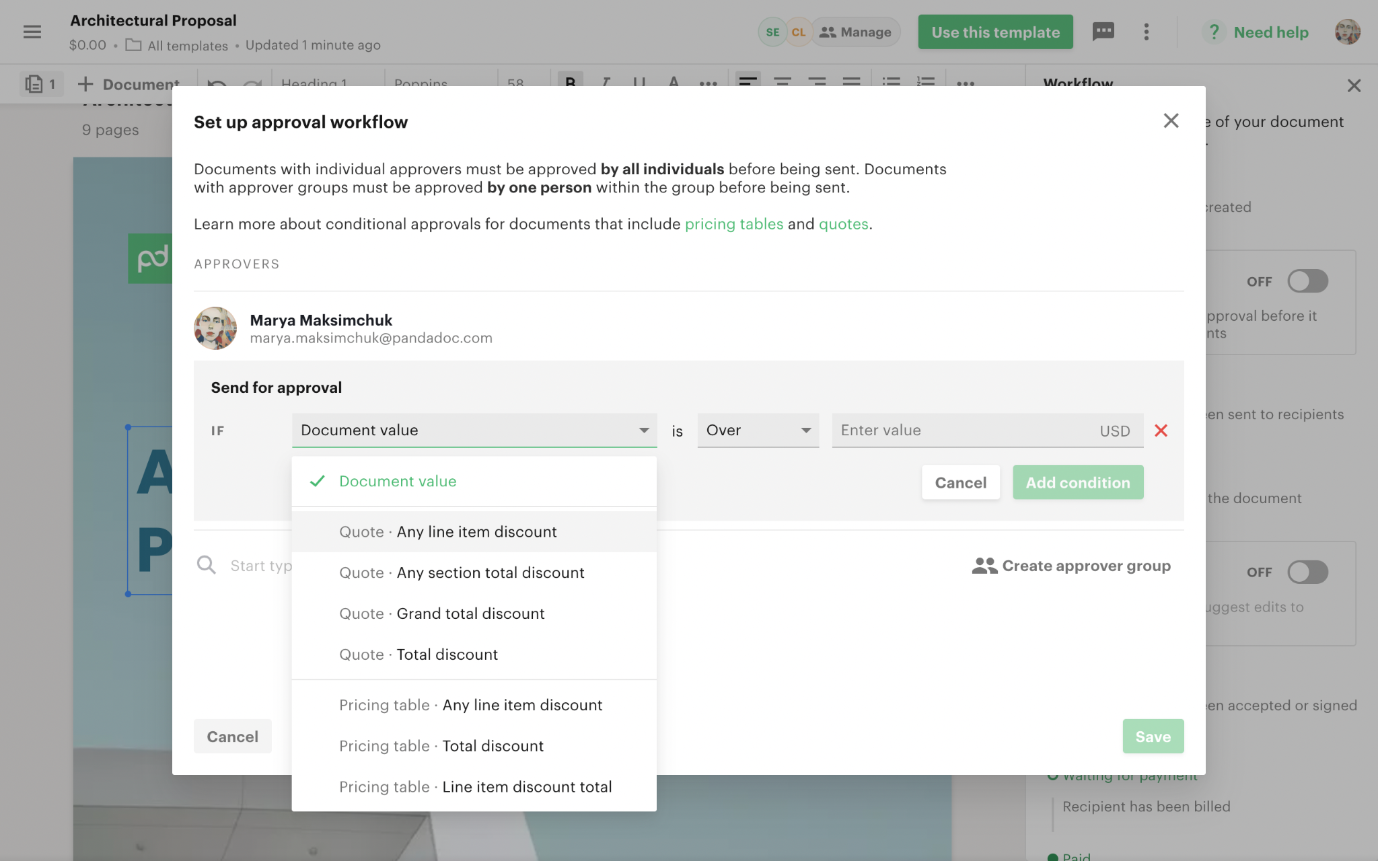Click the search magnifier icon for approvers
The image size is (1378, 861).
[x=207, y=565]
